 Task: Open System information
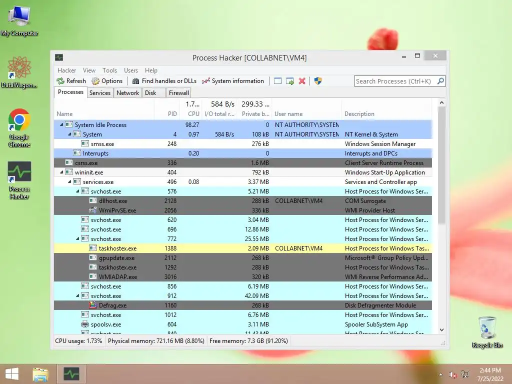tap(233, 81)
